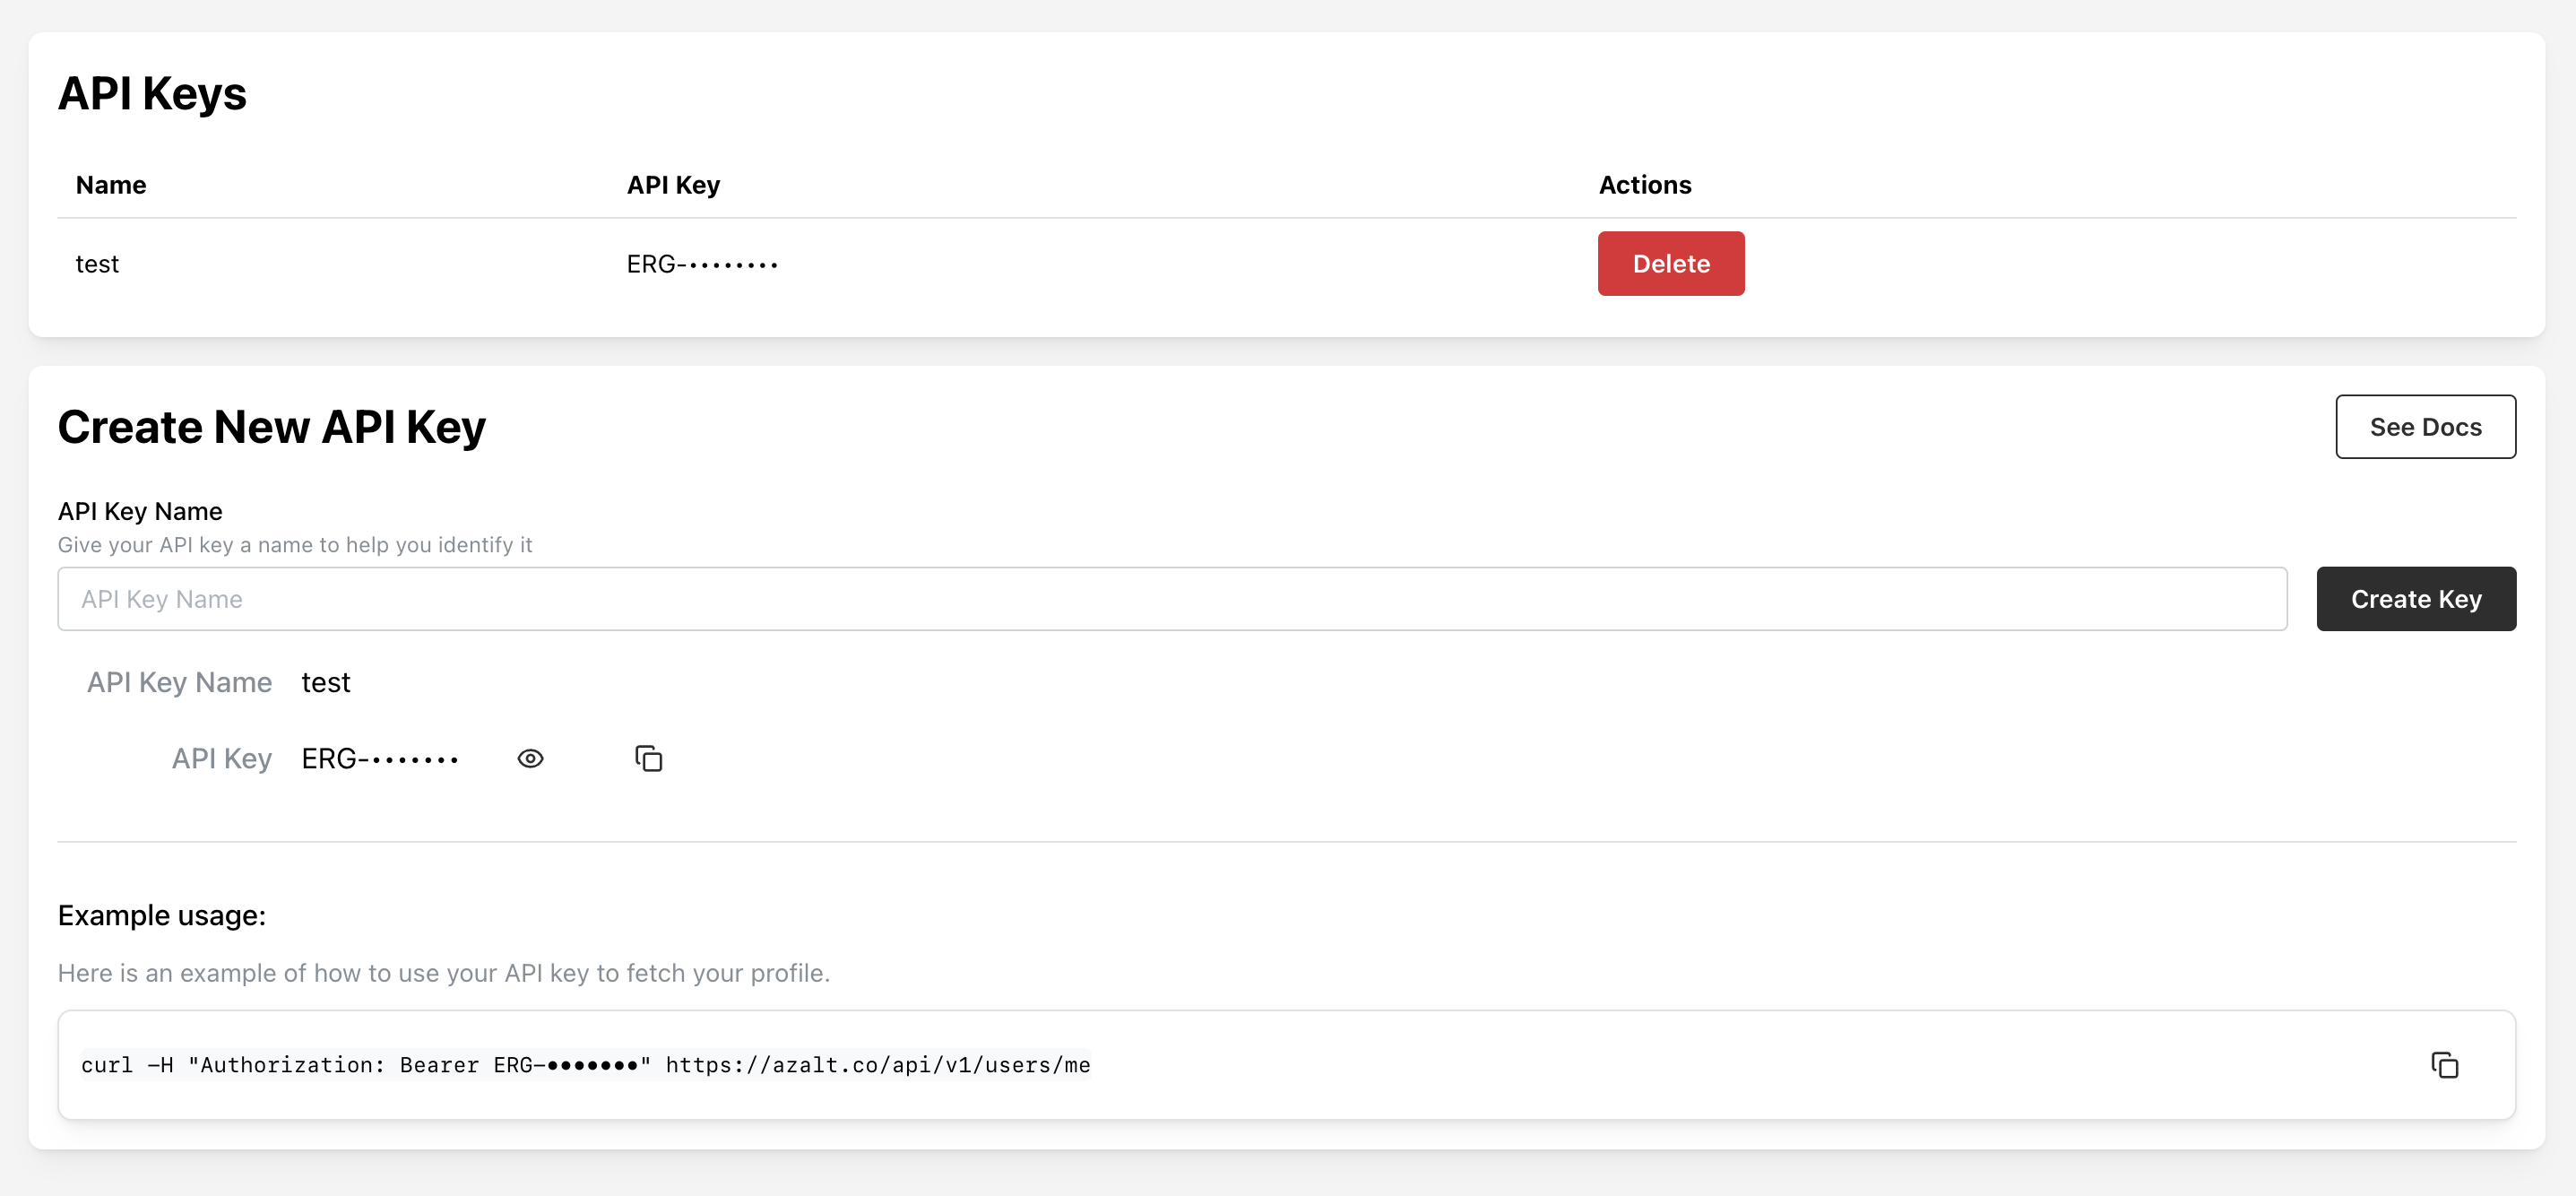2576x1196 pixels.
Task: Click the test value beside API Key Name
Action: click(x=326, y=682)
